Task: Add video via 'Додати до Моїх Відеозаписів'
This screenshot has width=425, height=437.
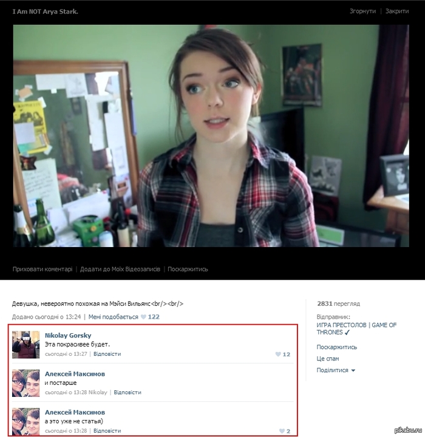Action: coord(120,269)
